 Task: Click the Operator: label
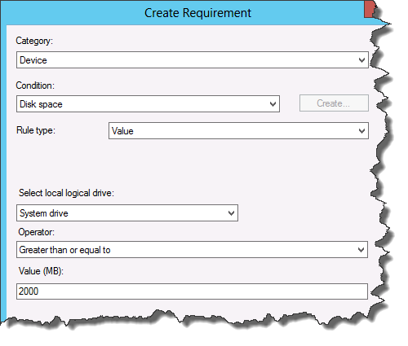click(x=37, y=232)
